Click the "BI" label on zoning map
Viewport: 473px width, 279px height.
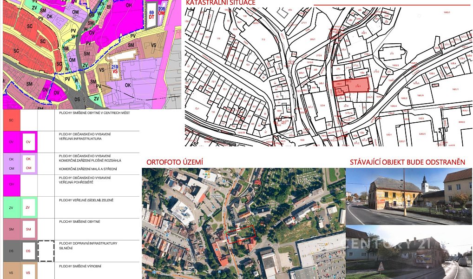pos(109,7)
